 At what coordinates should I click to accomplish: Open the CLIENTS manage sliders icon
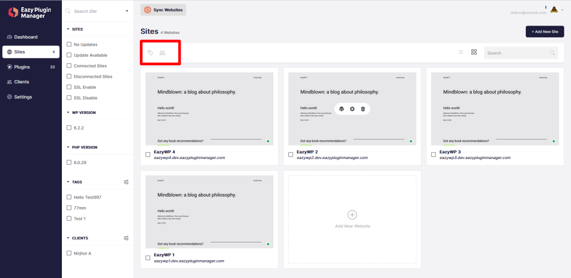coord(127,239)
